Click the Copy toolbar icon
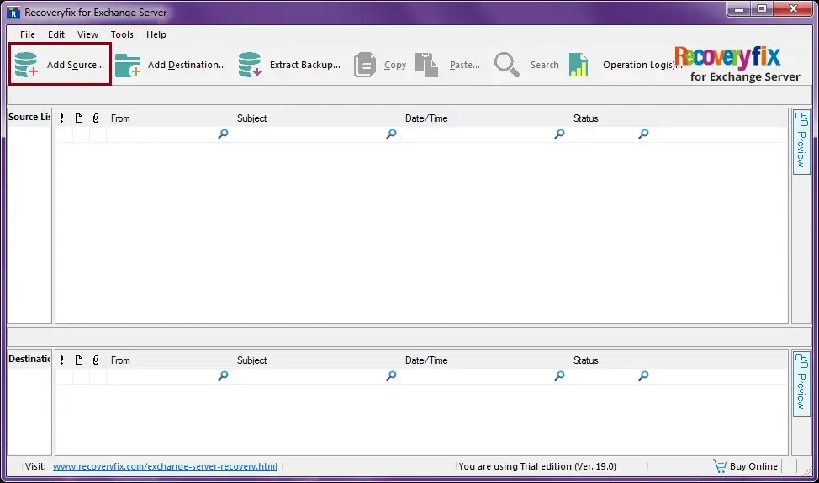819x483 pixels. (x=366, y=65)
